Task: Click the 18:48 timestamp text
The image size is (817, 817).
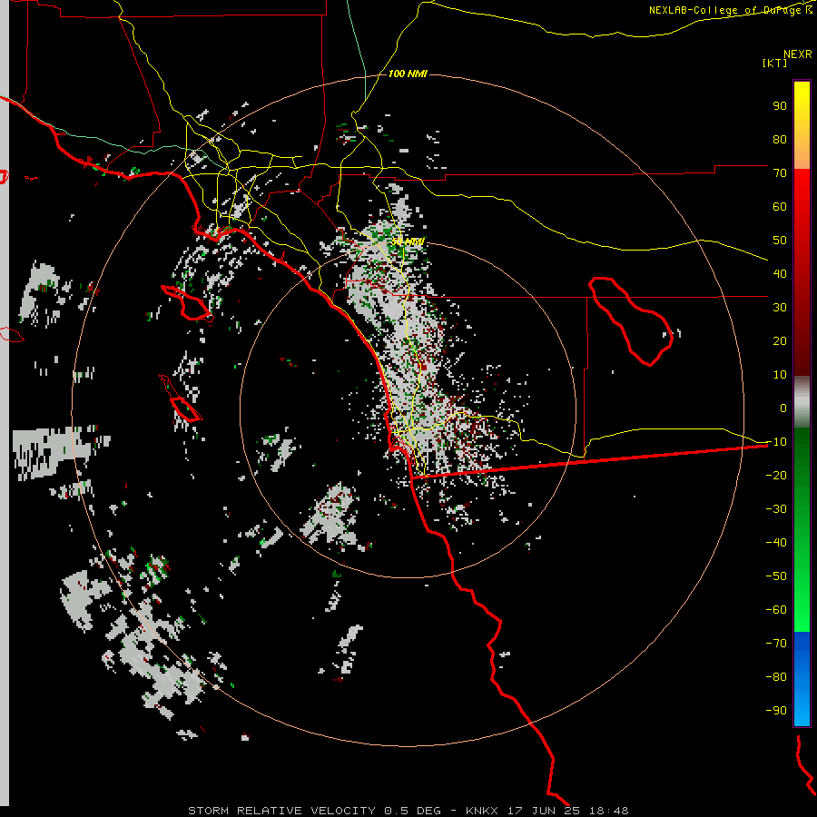Action: point(608,811)
